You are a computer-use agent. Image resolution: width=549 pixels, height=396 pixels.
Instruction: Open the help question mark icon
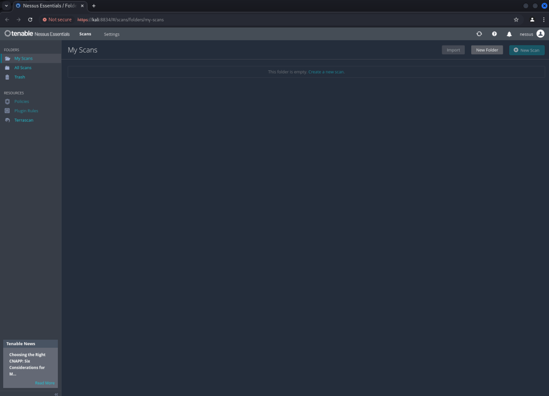tap(494, 34)
